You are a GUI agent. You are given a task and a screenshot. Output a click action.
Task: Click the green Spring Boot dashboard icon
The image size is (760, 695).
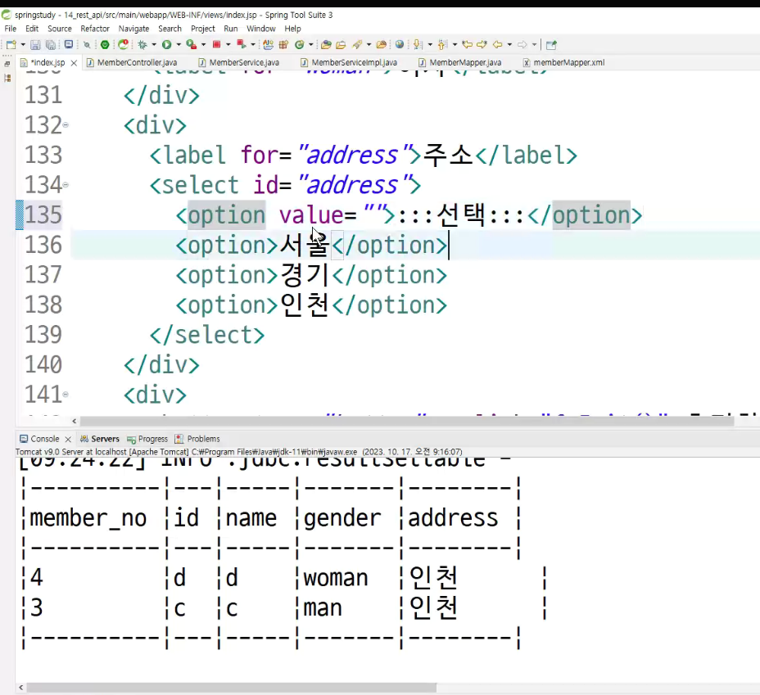[x=105, y=44]
